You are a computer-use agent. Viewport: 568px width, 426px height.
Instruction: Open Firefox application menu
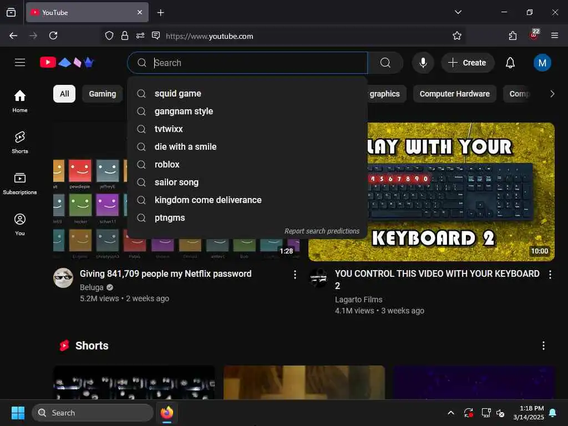point(554,35)
